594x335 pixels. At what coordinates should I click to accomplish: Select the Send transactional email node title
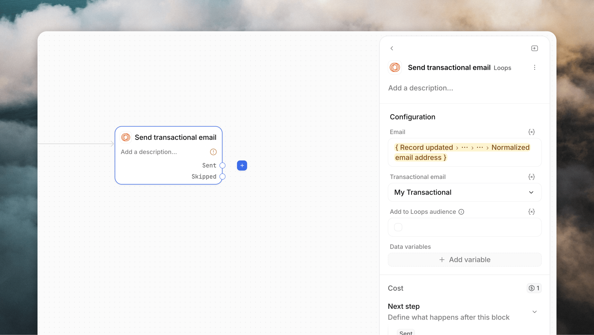(x=176, y=137)
